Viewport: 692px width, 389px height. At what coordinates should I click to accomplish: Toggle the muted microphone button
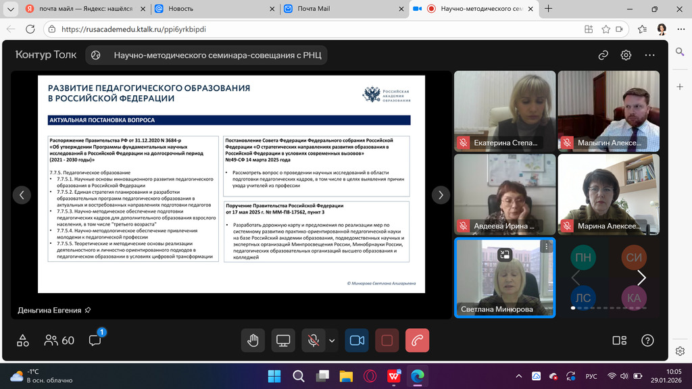coord(313,340)
